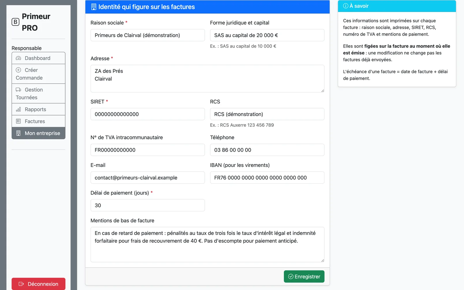Click the Mentions de bas de facture textarea
Viewport: 464px width, 290px height.
click(x=207, y=244)
